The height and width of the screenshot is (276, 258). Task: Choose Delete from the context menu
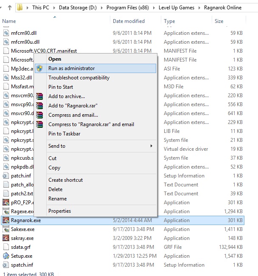pyautogui.click(x=95, y=189)
